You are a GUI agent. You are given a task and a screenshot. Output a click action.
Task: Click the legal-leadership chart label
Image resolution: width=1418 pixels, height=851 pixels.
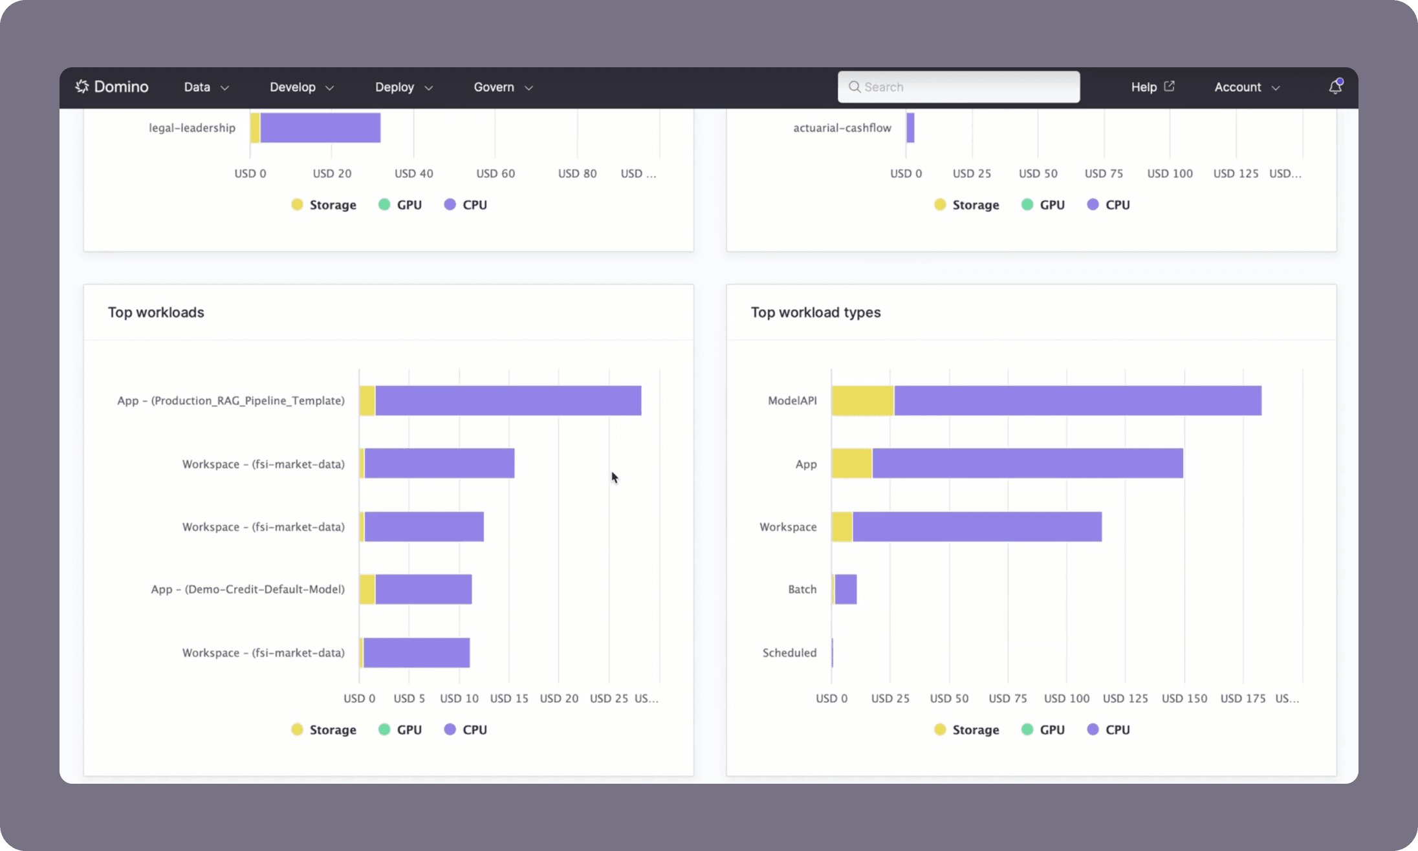(191, 127)
